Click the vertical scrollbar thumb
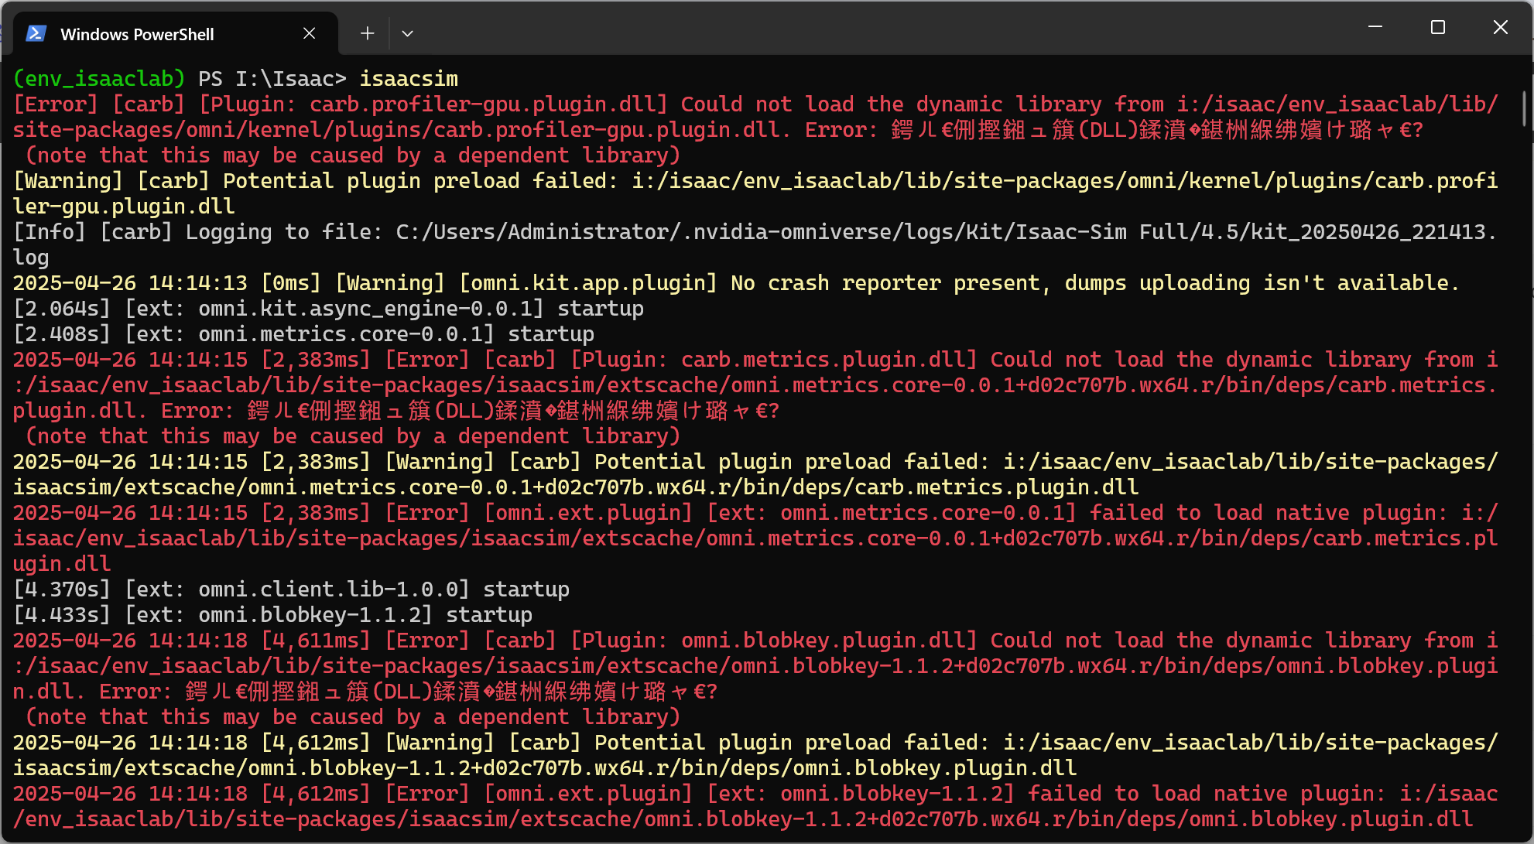This screenshot has height=844, width=1534. point(1524,109)
